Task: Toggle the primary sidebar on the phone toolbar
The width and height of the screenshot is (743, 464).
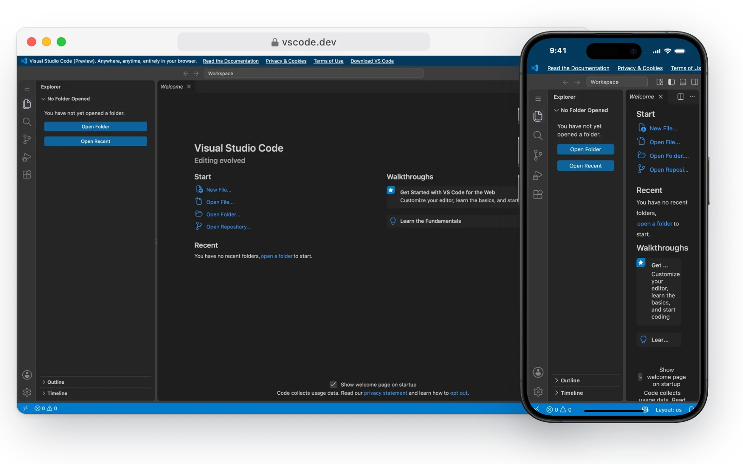Action: 671,82
